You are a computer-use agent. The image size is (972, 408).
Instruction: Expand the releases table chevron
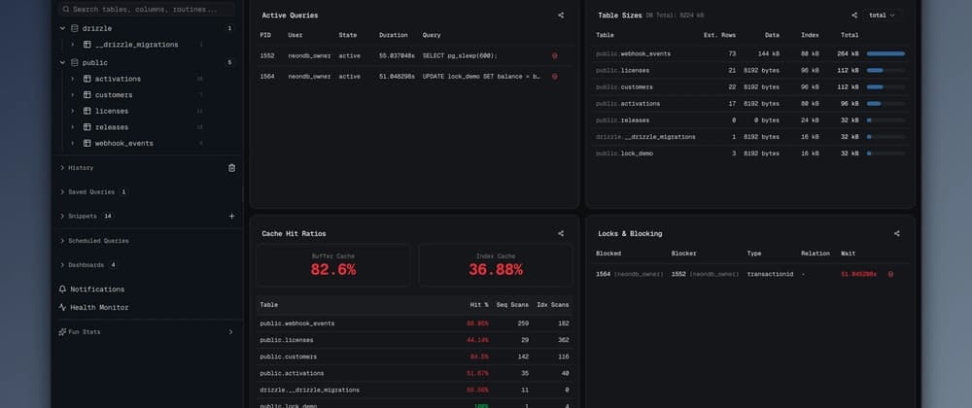(x=73, y=127)
